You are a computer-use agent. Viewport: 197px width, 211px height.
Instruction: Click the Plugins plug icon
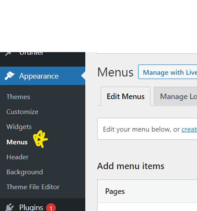coord(9,207)
